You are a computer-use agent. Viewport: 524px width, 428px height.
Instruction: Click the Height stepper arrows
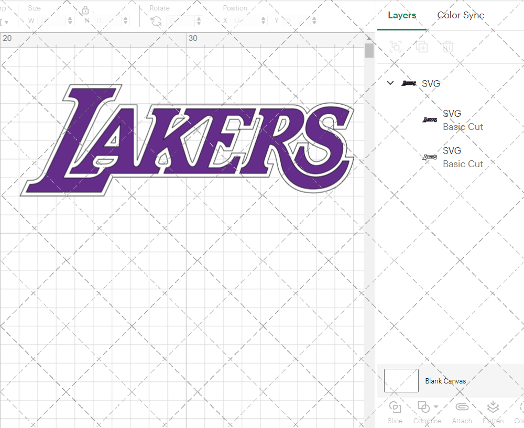tap(125, 21)
